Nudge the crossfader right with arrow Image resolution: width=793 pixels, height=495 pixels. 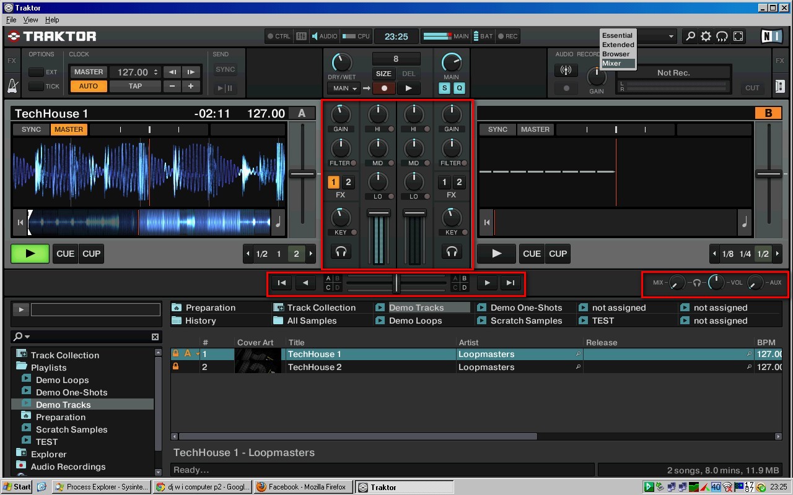point(487,283)
